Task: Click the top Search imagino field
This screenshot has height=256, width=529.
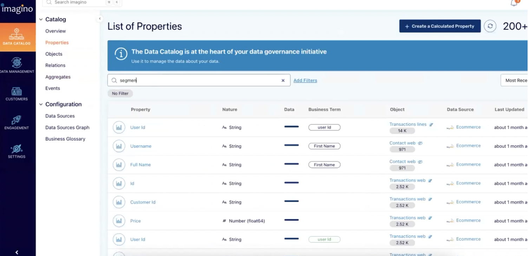Action: [81, 2]
